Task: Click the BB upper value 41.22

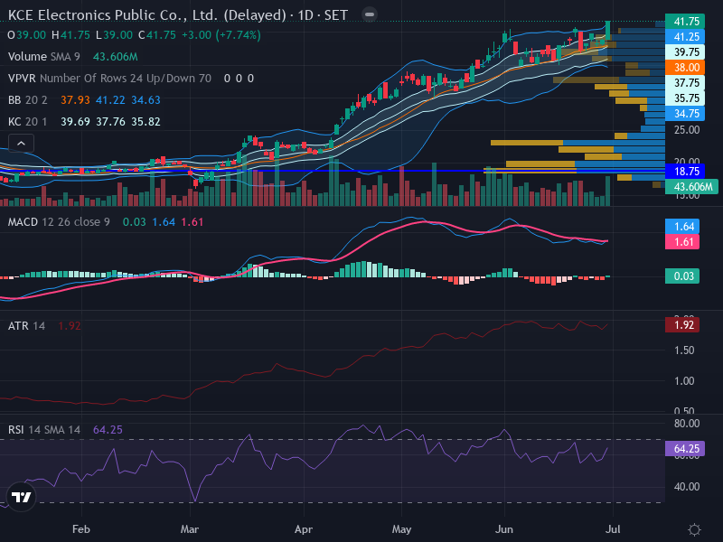Action: click(x=110, y=100)
